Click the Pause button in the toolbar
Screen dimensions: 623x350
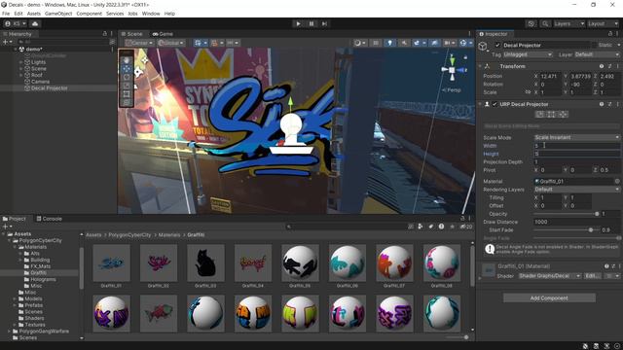[311, 23]
